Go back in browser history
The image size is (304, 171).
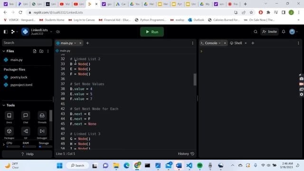(x=5, y=12)
